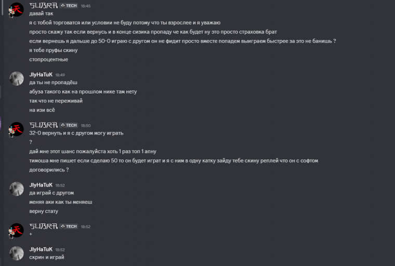Click the JlyHaTuK username at 18:49

tap(41, 75)
